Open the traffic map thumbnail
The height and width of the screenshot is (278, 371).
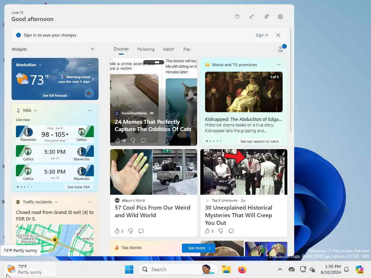point(55,240)
